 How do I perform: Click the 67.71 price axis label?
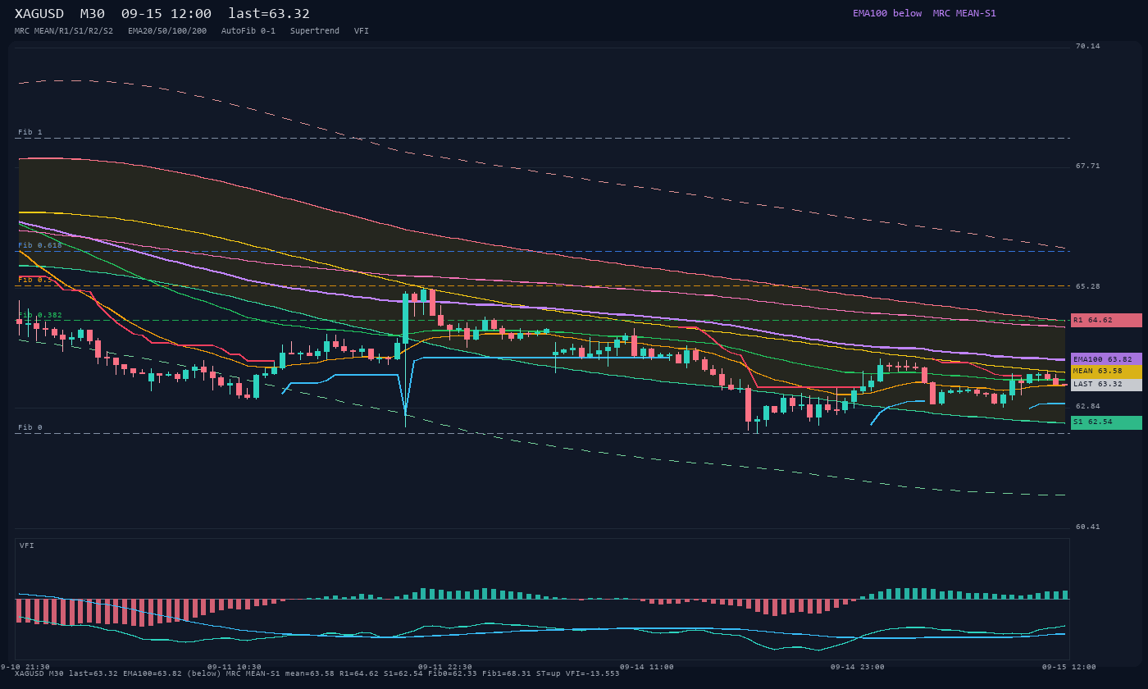[1088, 167]
